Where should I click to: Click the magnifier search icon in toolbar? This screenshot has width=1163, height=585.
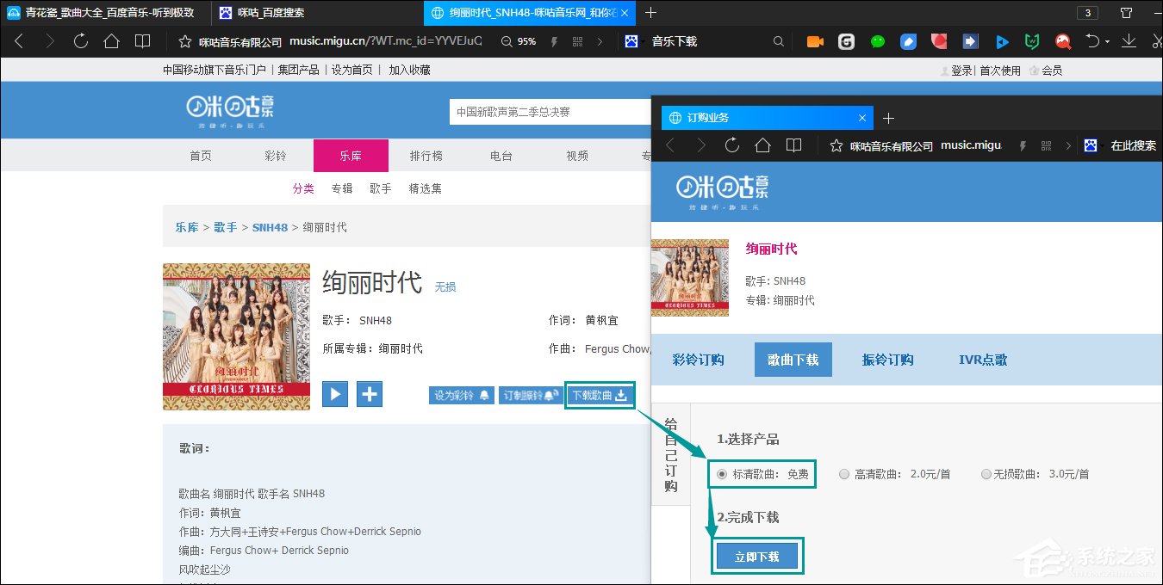778,40
